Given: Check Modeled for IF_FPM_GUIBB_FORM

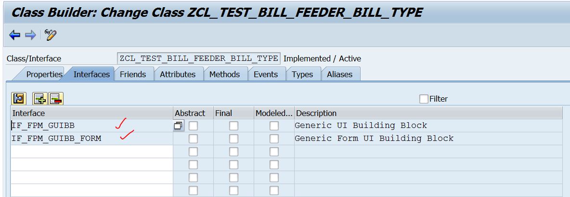Looking at the screenshot, I should pos(274,139).
